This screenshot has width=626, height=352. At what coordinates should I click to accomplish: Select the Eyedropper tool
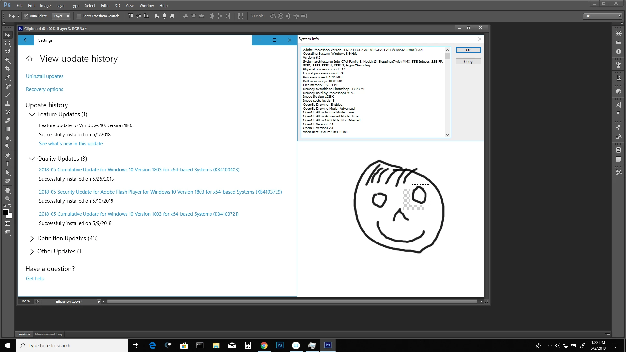pyautogui.click(x=7, y=77)
